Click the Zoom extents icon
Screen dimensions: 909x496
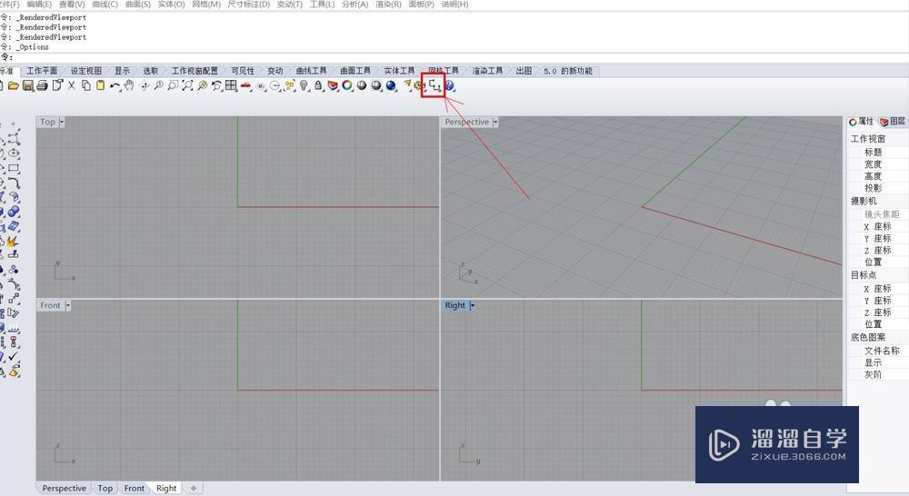point(187,85)
